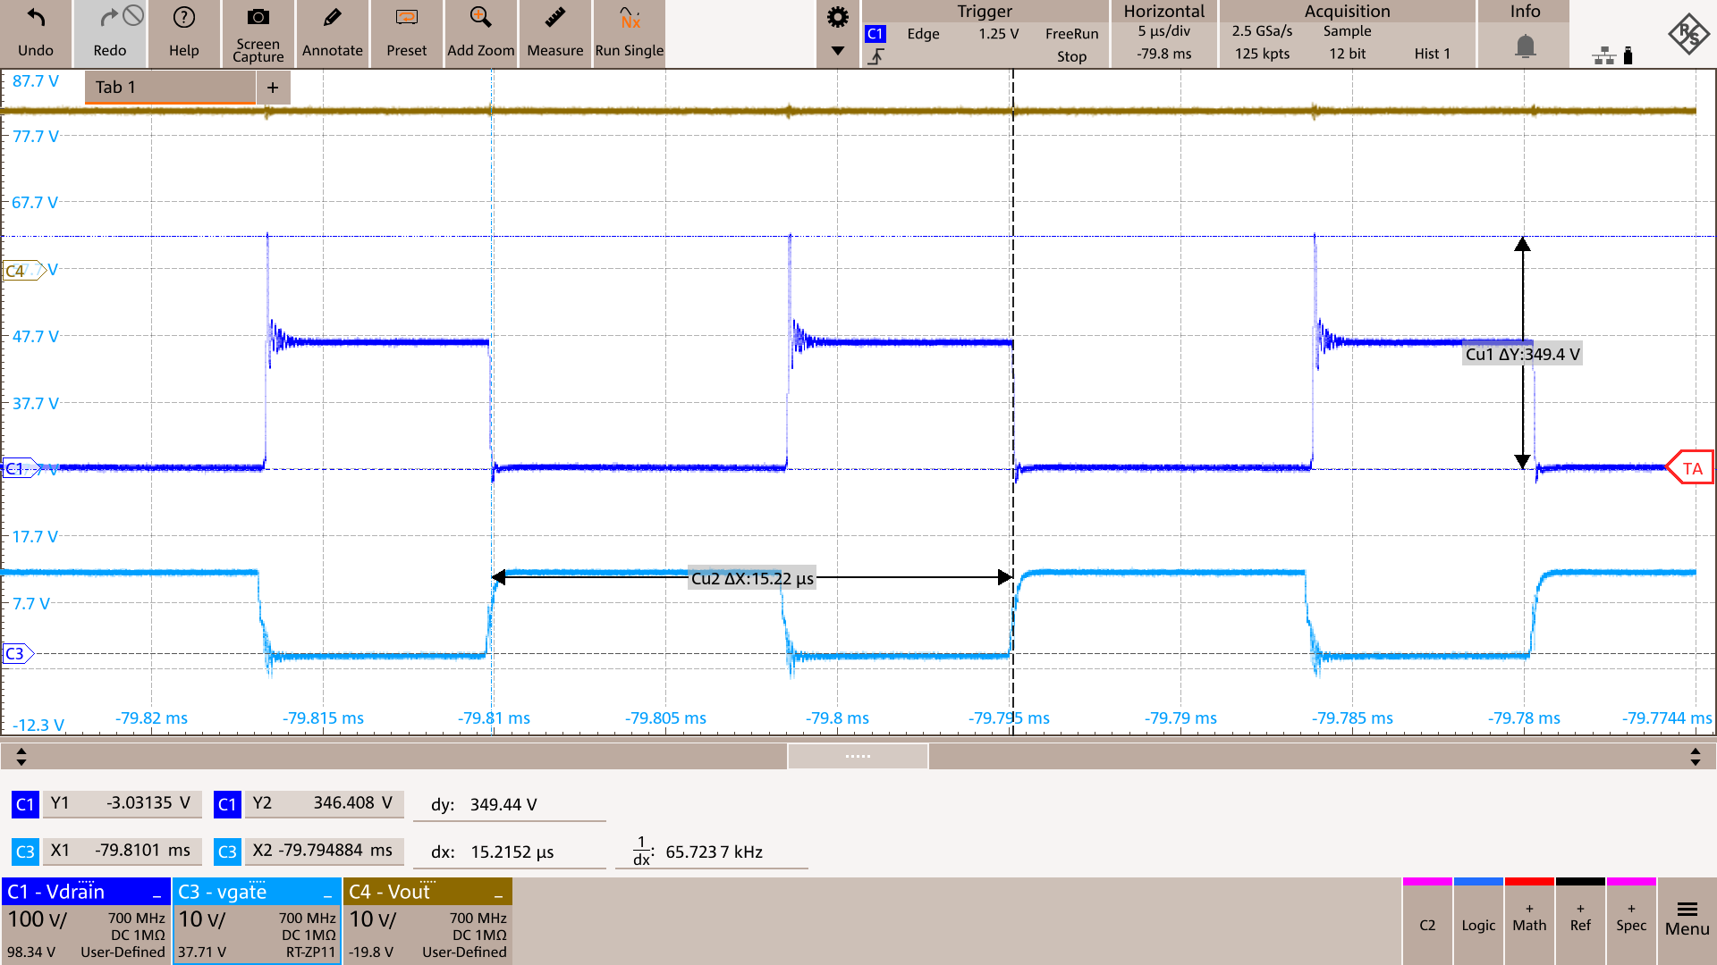The height and width of the screenshot is (965, 1717).
Task: Open the Measure tool
Action: 554,34
